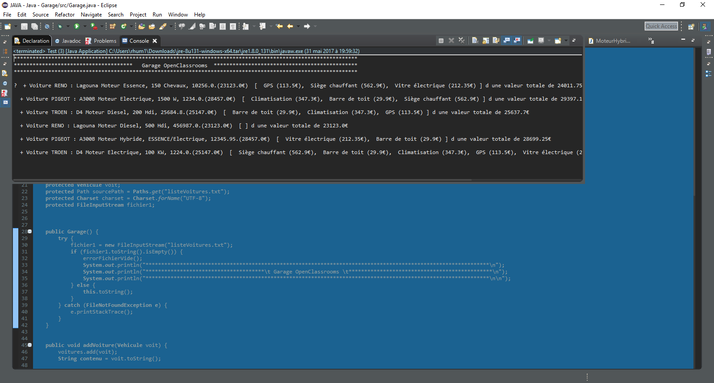
Task: Click the Clear Console icon
Action: point(475,41)
